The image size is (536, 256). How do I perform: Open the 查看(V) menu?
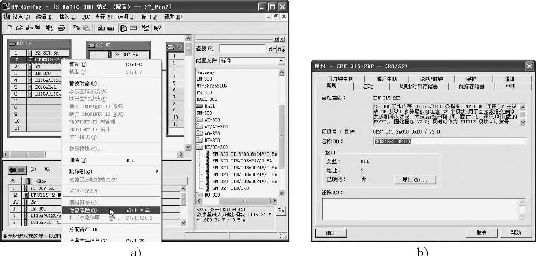pos(103,17)
